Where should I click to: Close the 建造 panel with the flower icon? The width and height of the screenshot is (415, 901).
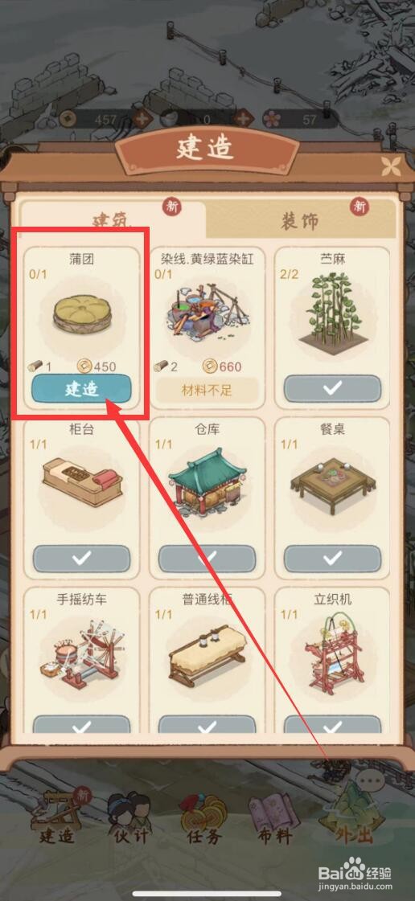[392, 166]
